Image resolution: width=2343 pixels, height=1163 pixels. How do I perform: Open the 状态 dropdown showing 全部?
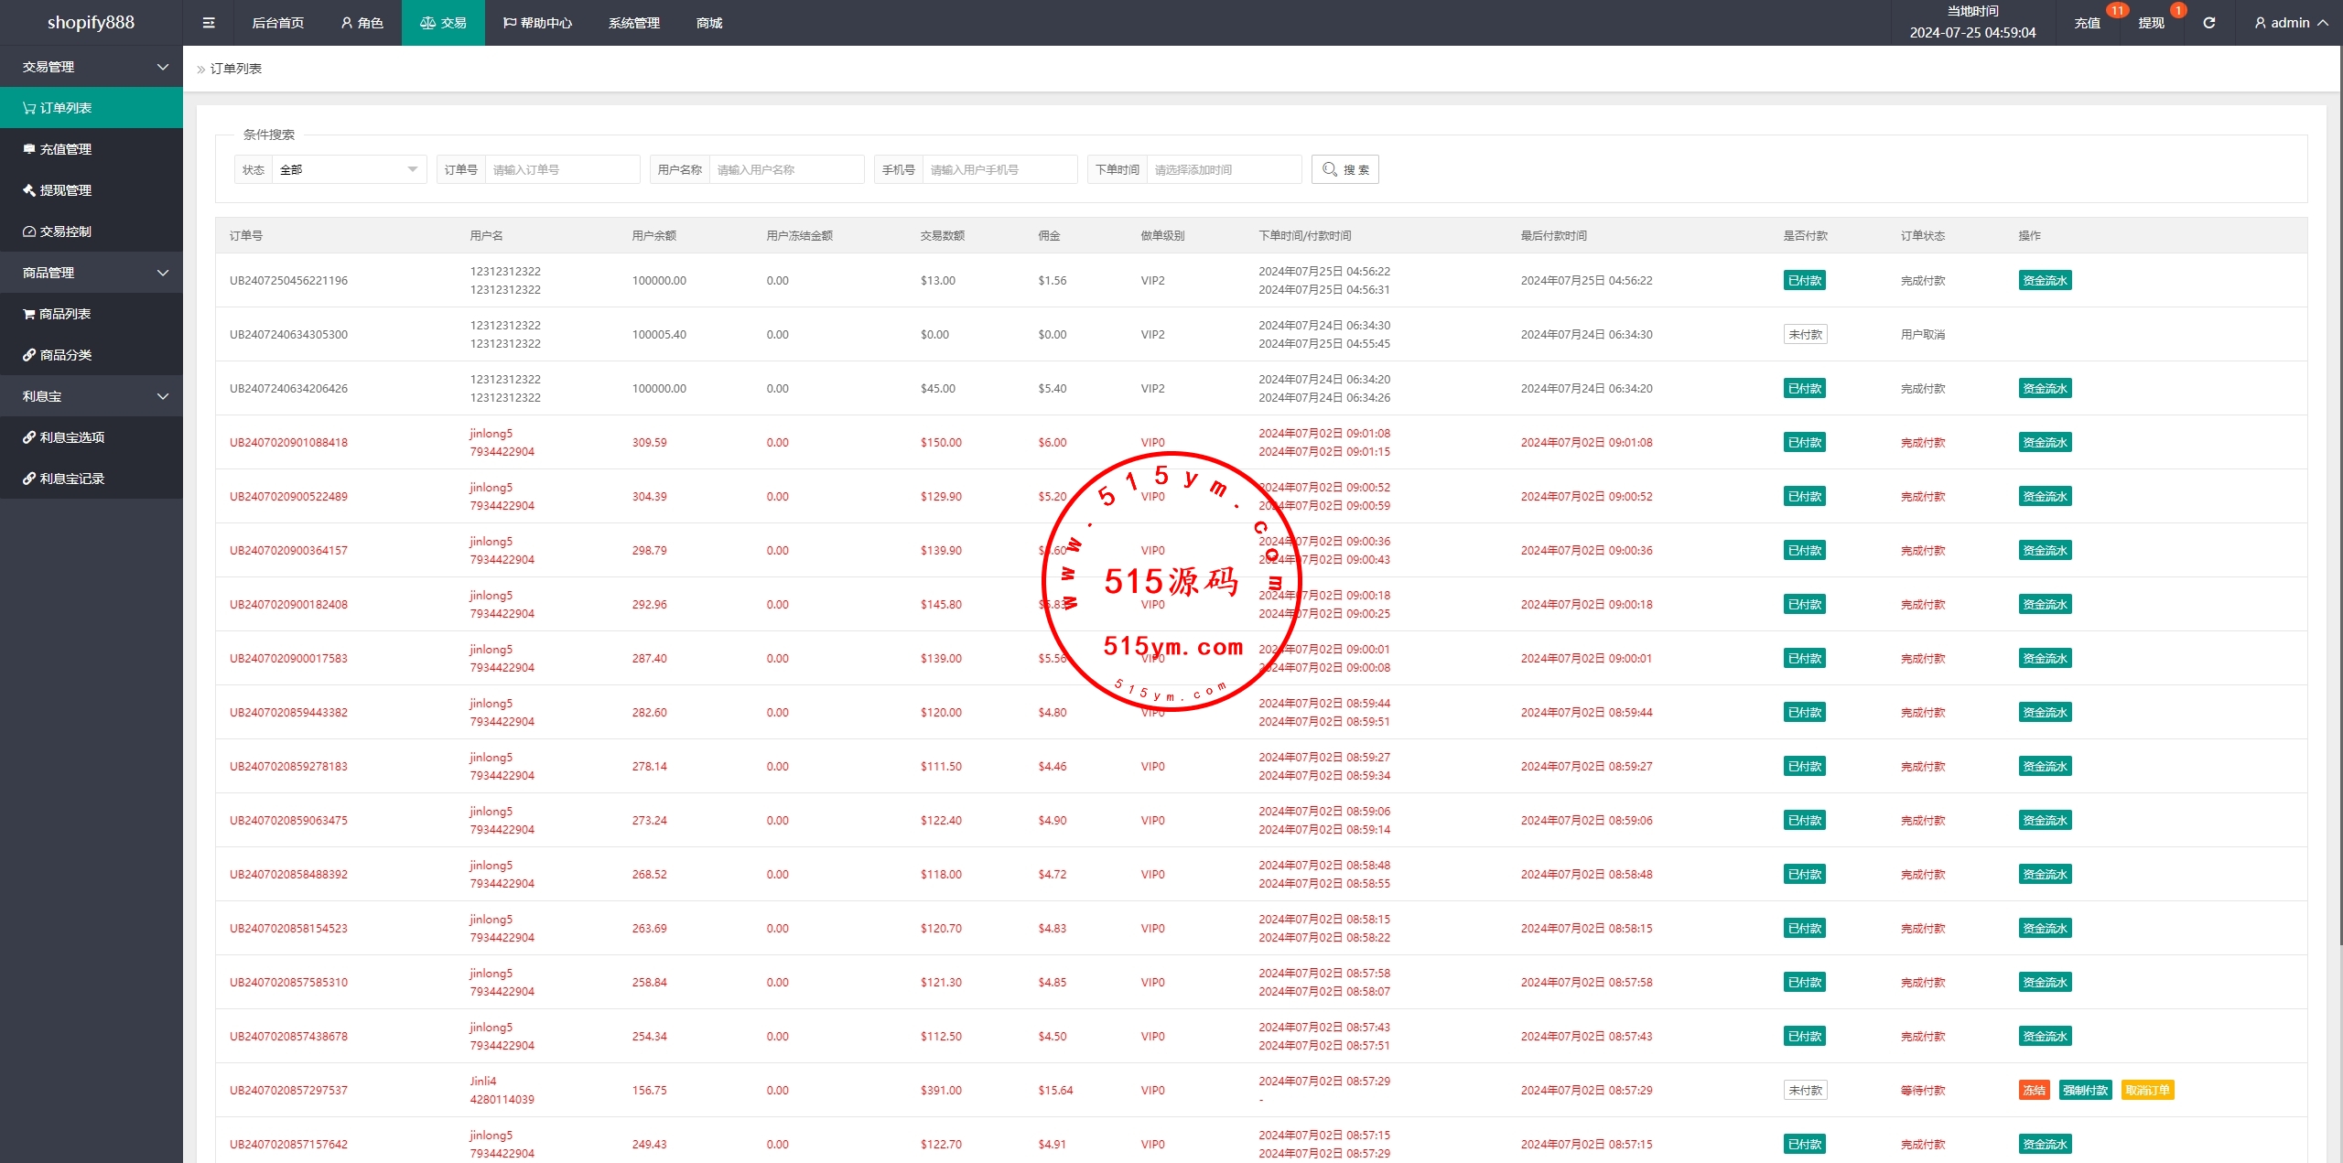tap(348, 169)
